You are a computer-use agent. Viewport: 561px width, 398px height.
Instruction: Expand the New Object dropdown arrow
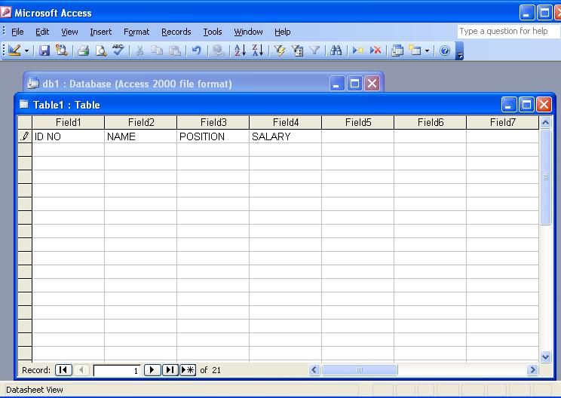(x=427, y=51)
